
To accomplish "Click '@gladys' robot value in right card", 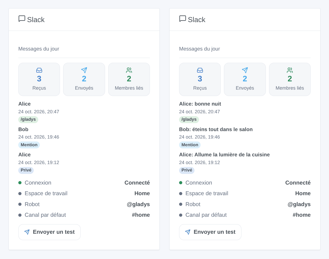I will [x=299, y=204].
